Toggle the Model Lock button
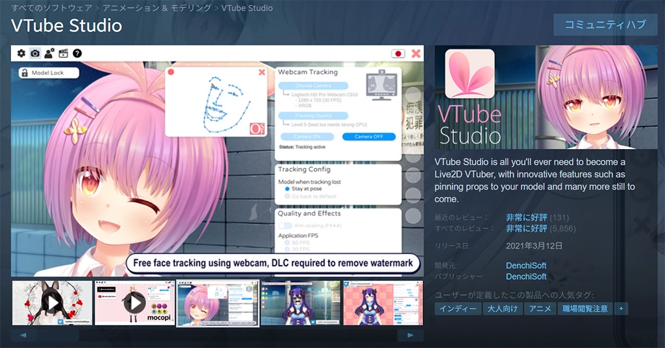The height and width of the screenshot is (348, 665). (x=48, y=73)
